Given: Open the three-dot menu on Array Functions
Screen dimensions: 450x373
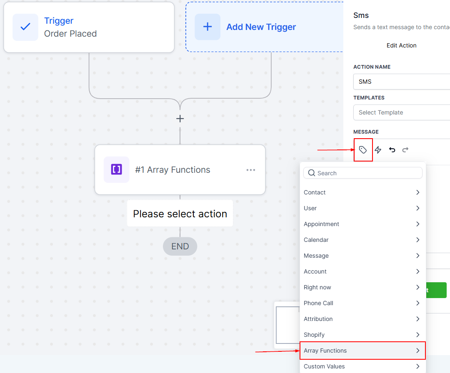Looking at the screenshot, I should click(x=250, y=170).
